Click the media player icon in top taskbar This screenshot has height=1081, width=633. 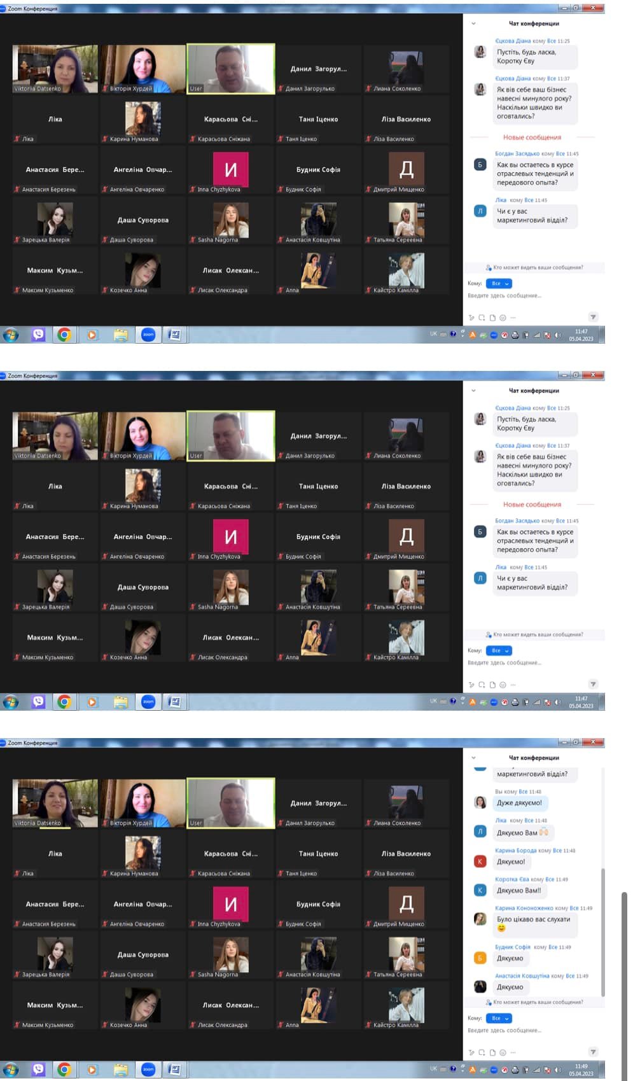point(92,335)
